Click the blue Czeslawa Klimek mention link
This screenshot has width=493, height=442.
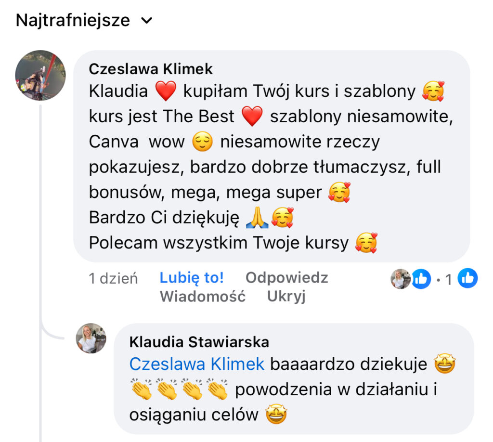point(197,364)
